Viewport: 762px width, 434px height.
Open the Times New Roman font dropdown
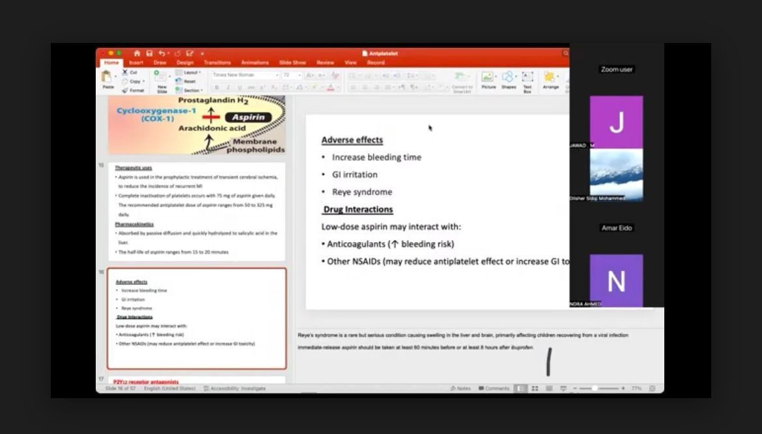coord(245,75)
